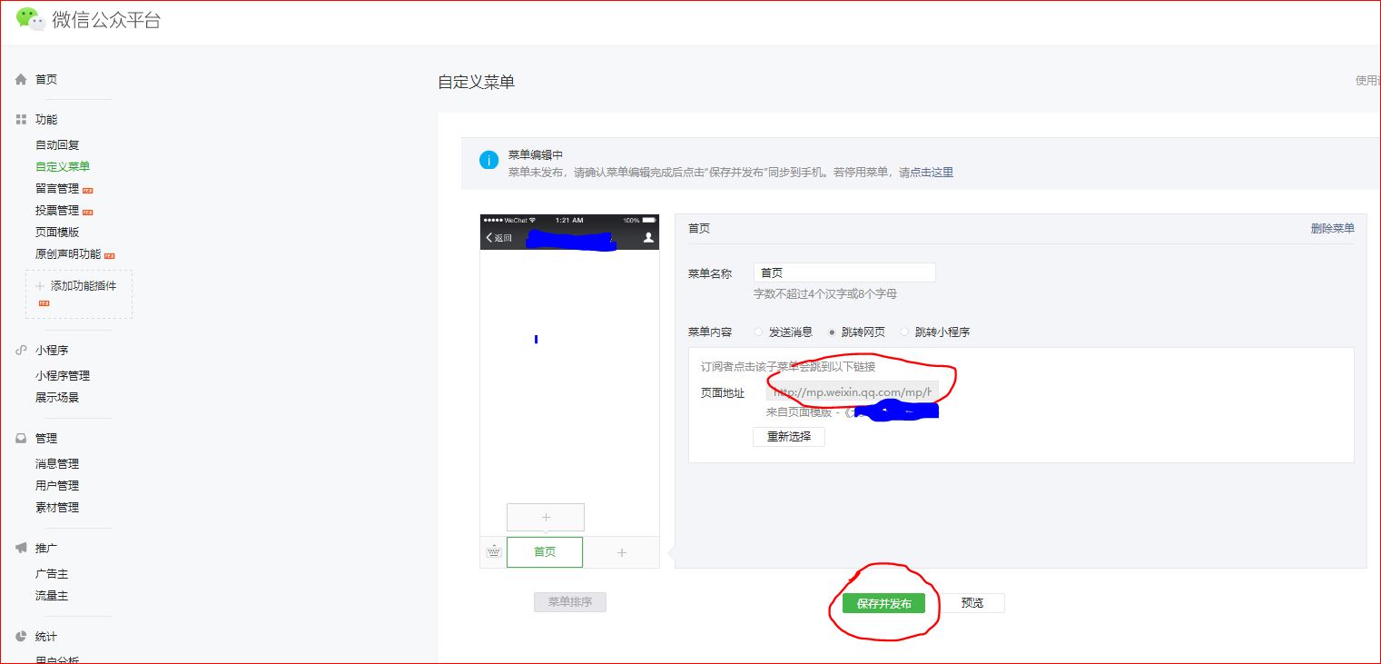Viewport: 1381px width, 664px height.
Task: Click the 页面地址 URL field
Action: point(853,391)
